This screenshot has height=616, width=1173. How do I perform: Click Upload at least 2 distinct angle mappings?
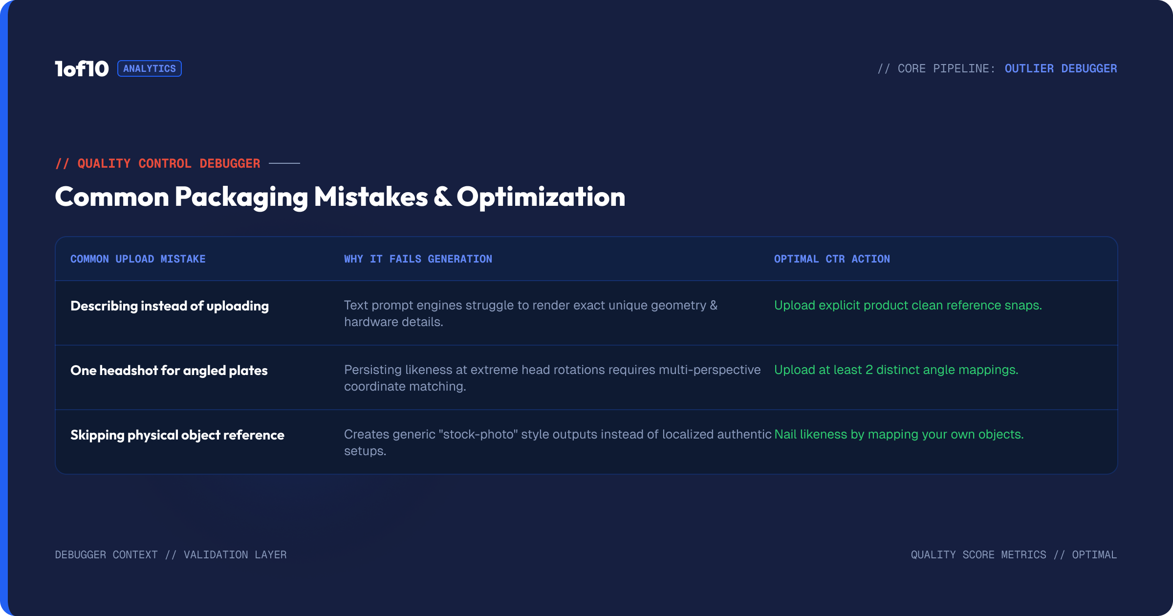coord(896,370)
